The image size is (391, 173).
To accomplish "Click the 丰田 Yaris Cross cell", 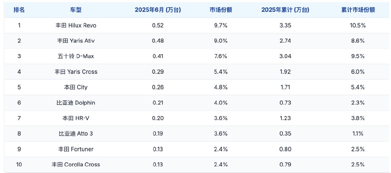I will [76, 72].
